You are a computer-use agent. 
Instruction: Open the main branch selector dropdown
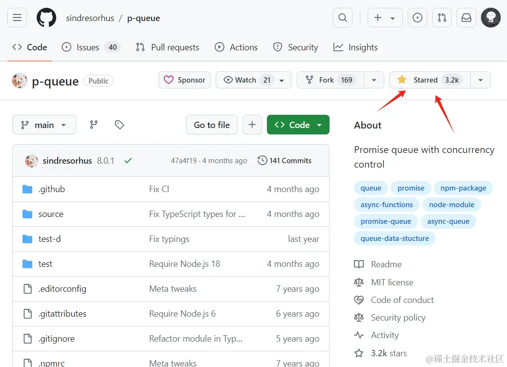(x=44, y=125)
